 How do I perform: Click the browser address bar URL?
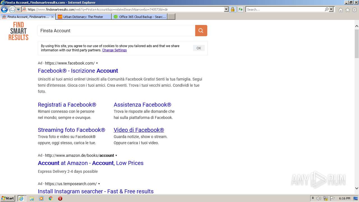click(125, 10)
